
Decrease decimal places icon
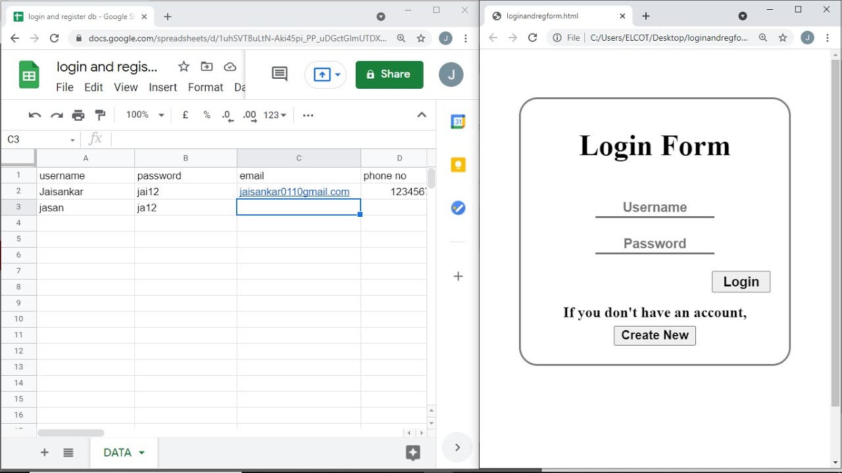click(x=227, y=116)
